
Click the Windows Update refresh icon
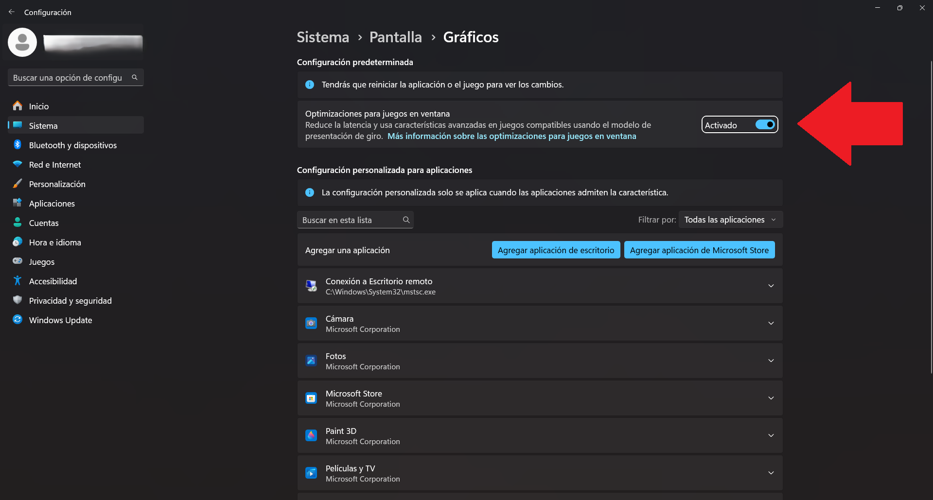(x=18, y=320)
